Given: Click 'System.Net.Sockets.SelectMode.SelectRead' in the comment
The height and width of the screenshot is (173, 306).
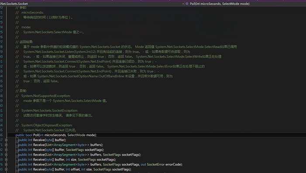Looking at the screenshot, I should [x=188, y=47].
